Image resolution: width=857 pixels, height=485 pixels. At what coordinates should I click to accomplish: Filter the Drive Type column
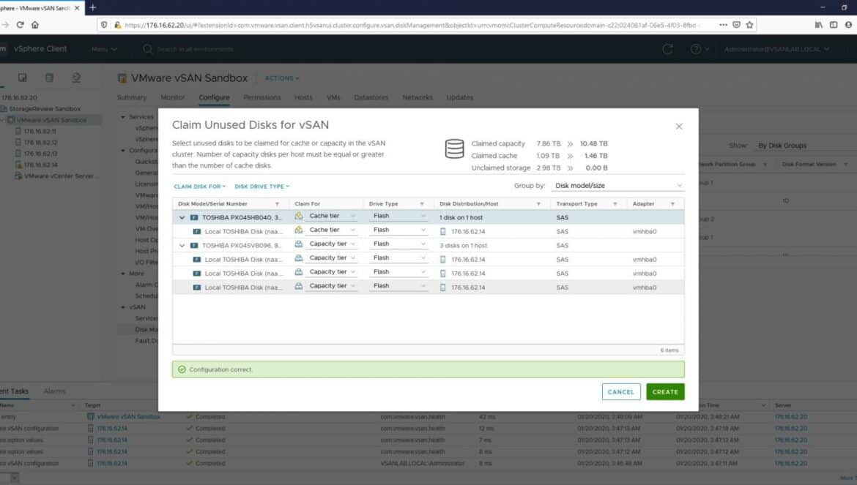422,204
